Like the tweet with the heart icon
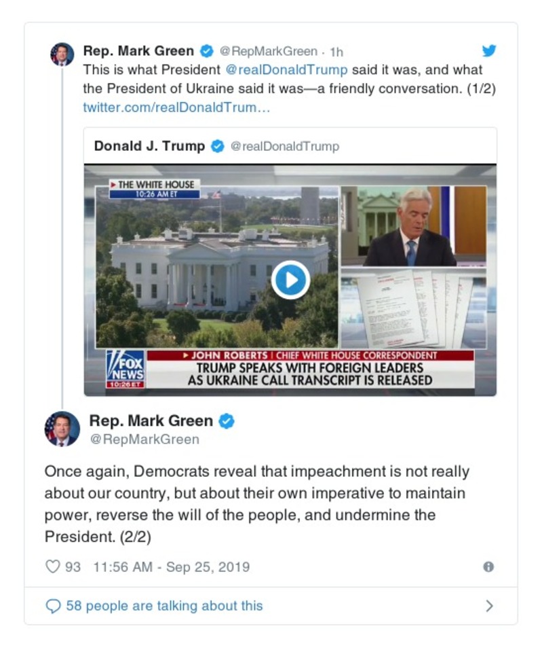 52,566
